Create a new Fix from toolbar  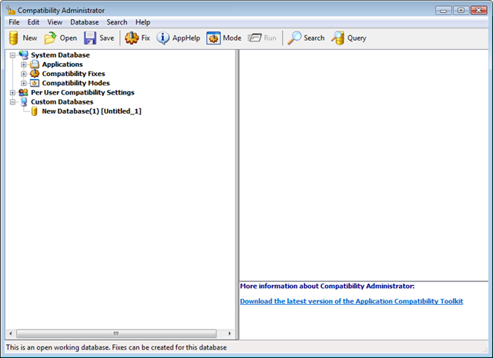click(132, 38)
